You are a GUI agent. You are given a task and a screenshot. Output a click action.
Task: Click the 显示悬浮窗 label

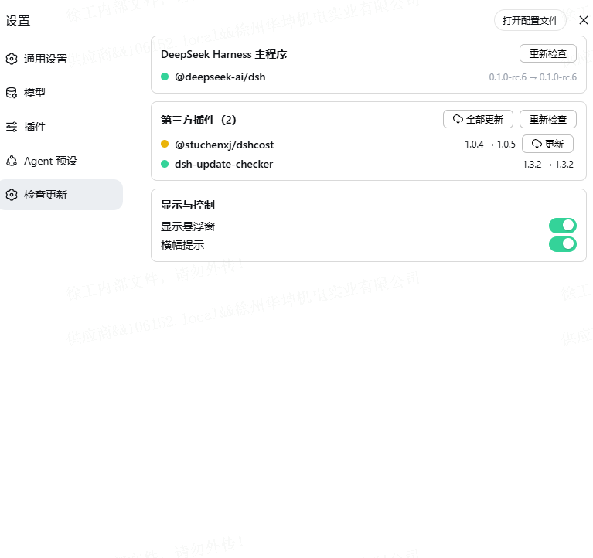coord(188,226)
